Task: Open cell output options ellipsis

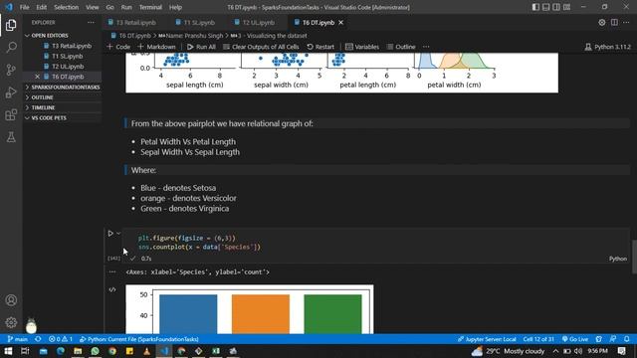Action: 112,271
